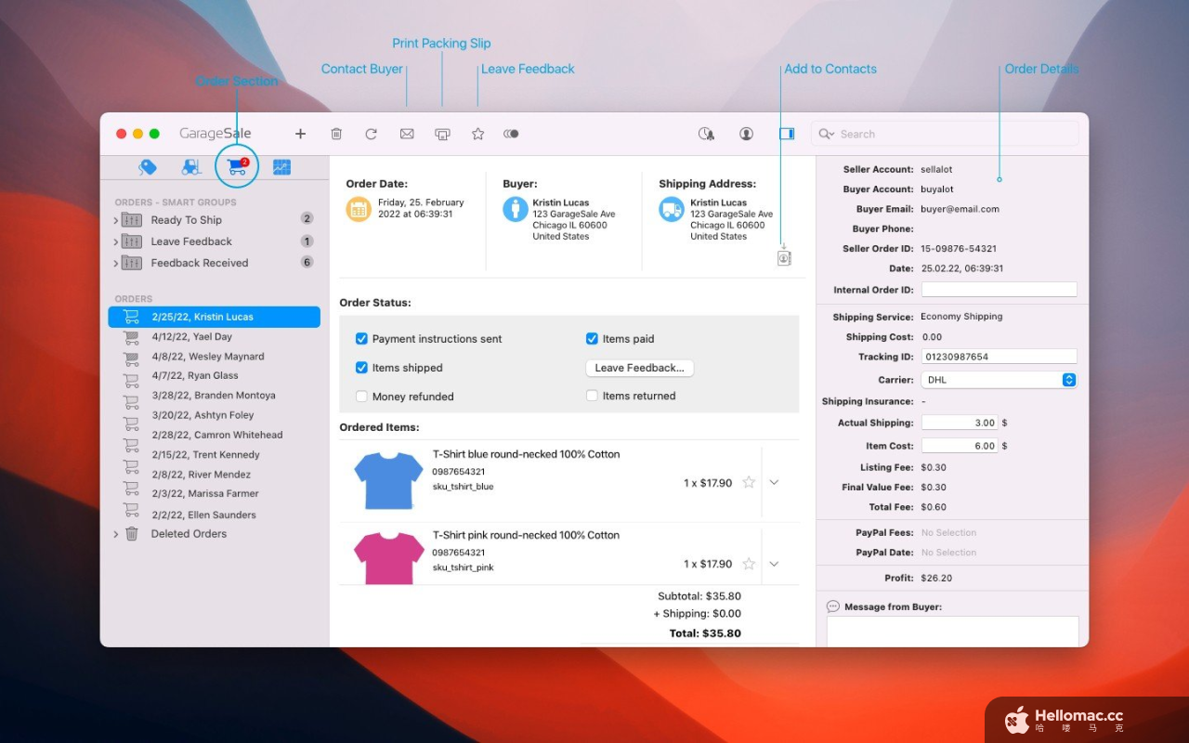Image resolution: width=1189 pixels, height=743 pixels.
Task: Click PayPal Date No Selection value
Action: (x=948, y=553)
